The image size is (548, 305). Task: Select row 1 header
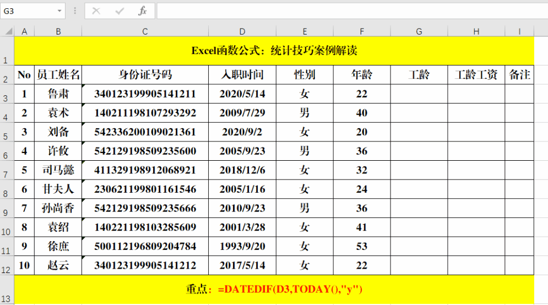point(7,51)
